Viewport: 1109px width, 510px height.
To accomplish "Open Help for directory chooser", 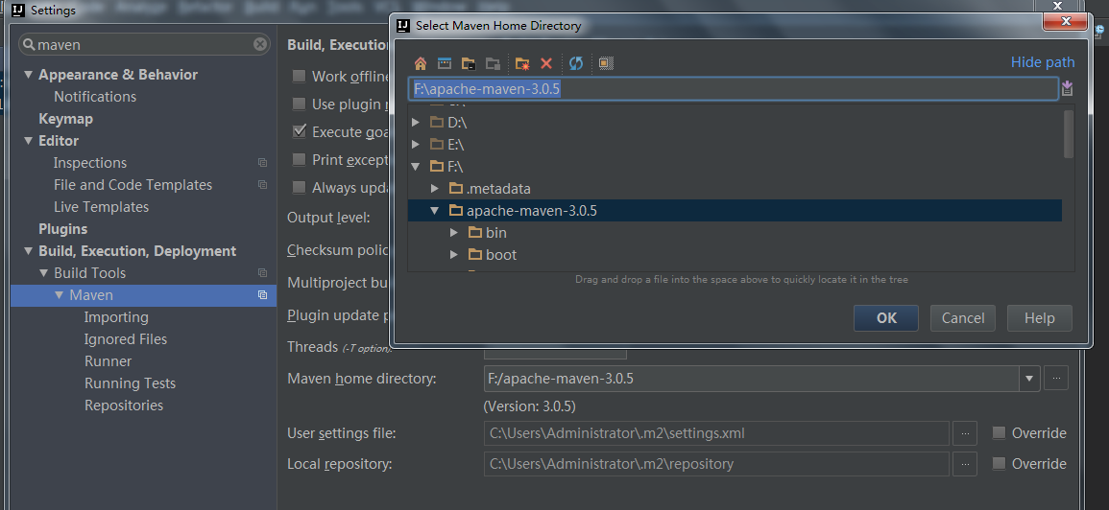I will (x=1040, y=318).
